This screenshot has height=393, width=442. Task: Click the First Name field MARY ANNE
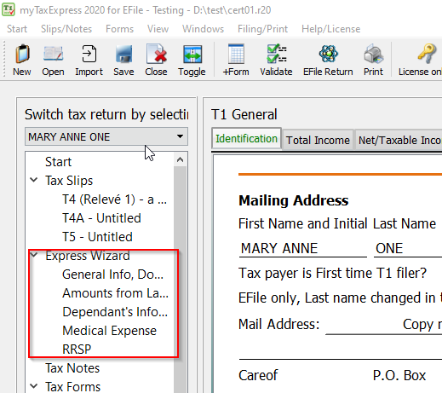point(303,248)
